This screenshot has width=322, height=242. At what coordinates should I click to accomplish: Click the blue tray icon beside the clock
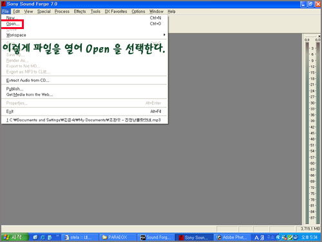[x=296, y=237]
